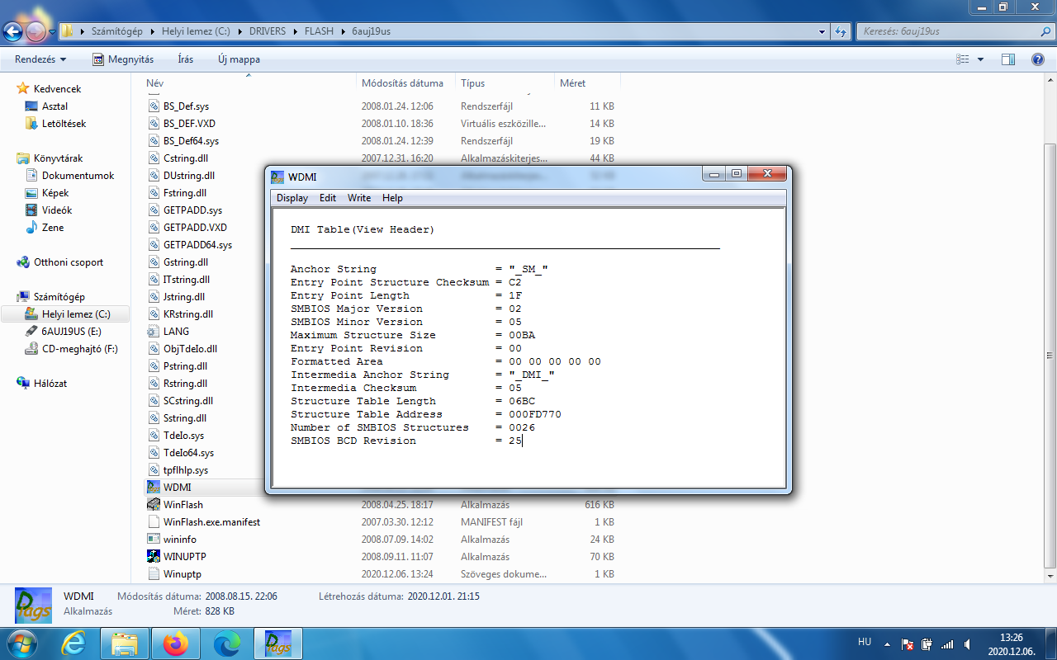Open Zene library

(x=53, y=228)
